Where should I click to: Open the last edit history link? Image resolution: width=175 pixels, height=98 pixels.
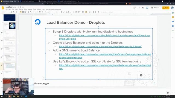tap(54, 9)
